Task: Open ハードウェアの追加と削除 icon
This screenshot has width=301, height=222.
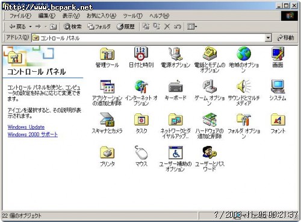Action: point(209,119)
